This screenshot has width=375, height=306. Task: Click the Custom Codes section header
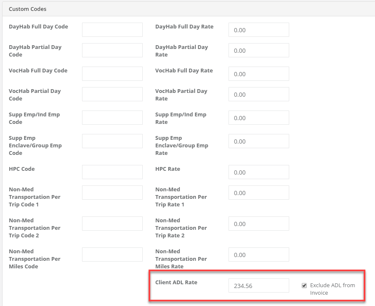click(x=28, y=9)
